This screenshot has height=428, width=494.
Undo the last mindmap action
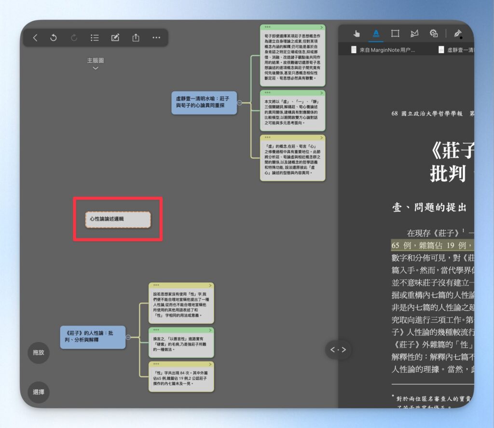(54, 38)
